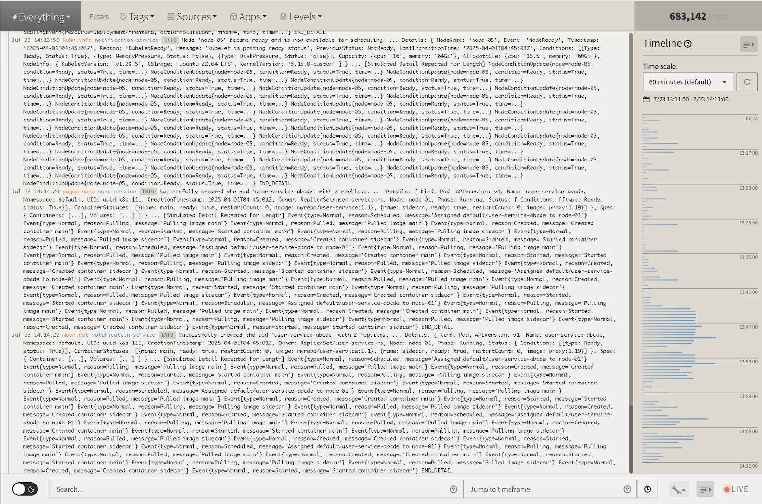Open the wrench tools menu
This screenshot has height=504, width=762.
[x=678, y=489]
